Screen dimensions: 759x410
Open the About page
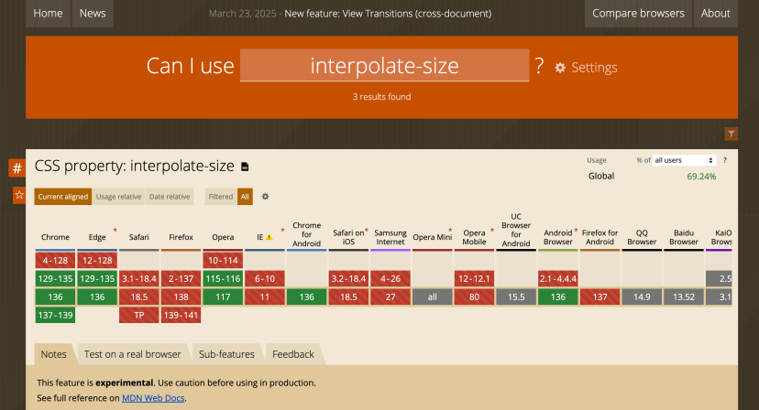coord(715,14)
